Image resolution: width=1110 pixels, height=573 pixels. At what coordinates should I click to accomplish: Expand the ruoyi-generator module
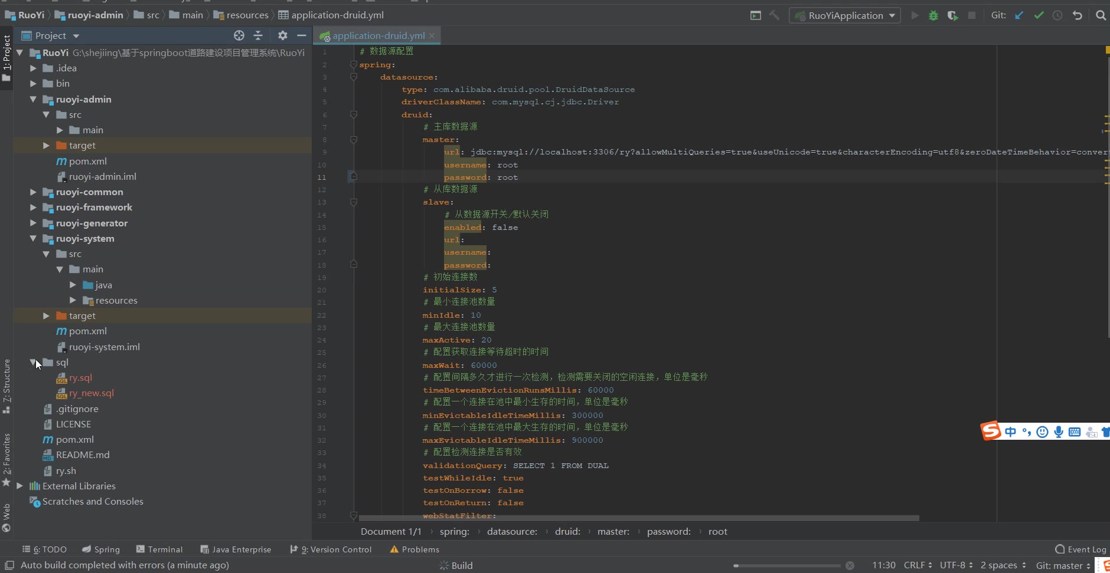coord(33,223)
